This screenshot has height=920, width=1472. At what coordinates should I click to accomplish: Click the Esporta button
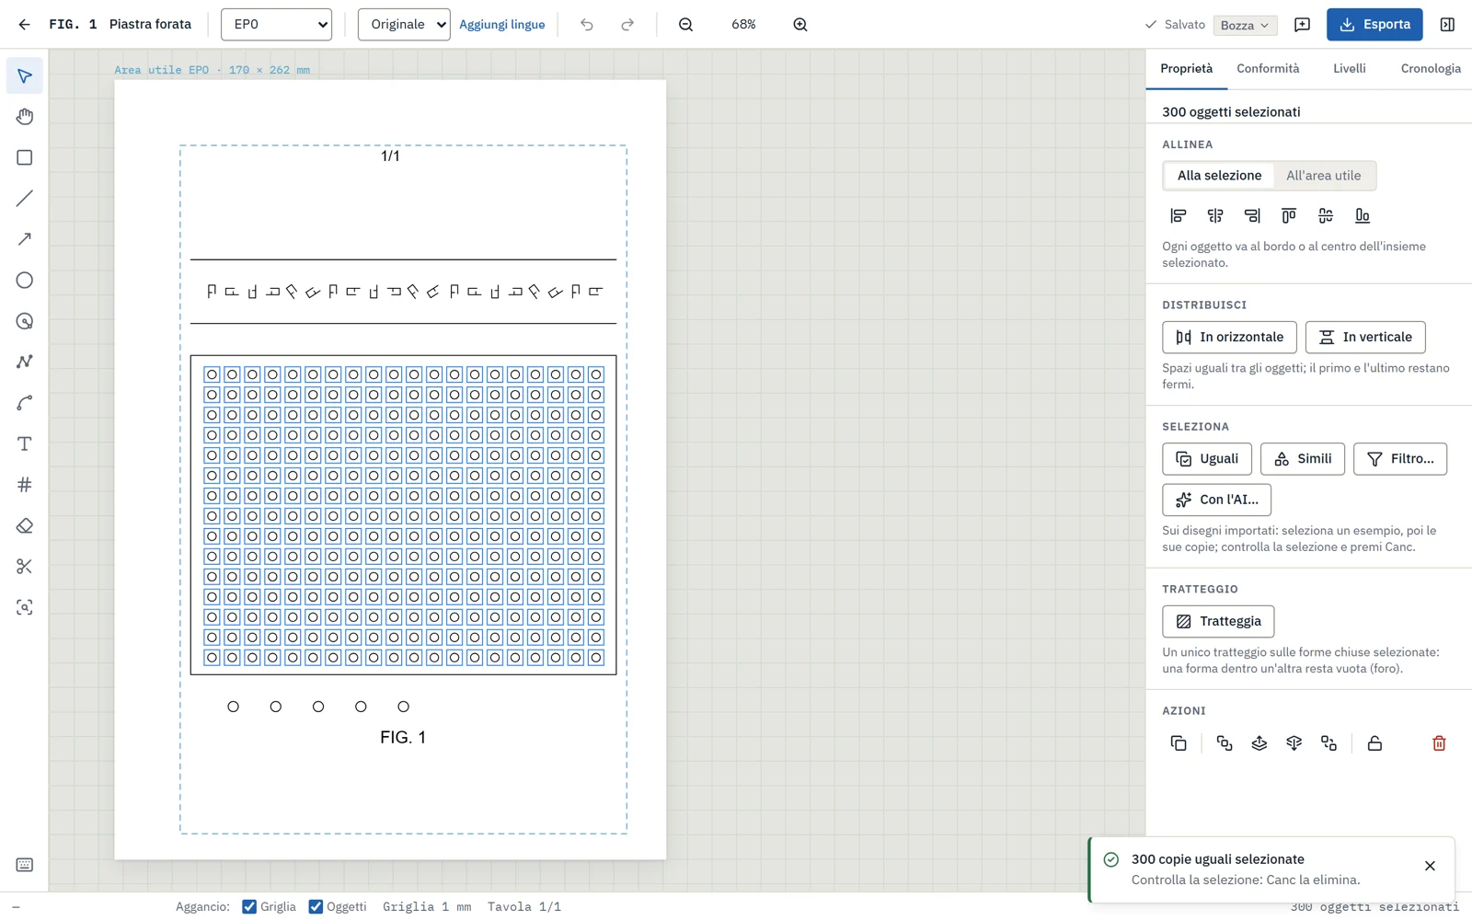pos(1374,25)
